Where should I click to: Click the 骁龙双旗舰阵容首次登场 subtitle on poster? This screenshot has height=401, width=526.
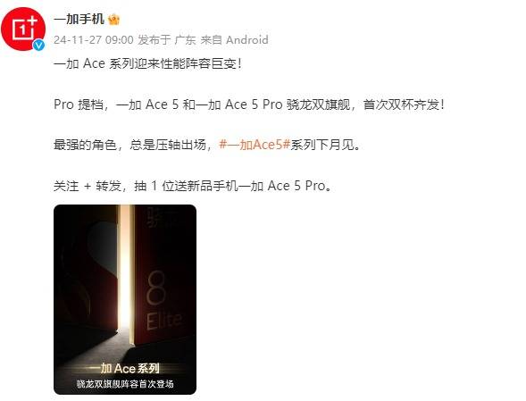pos(125,384)
